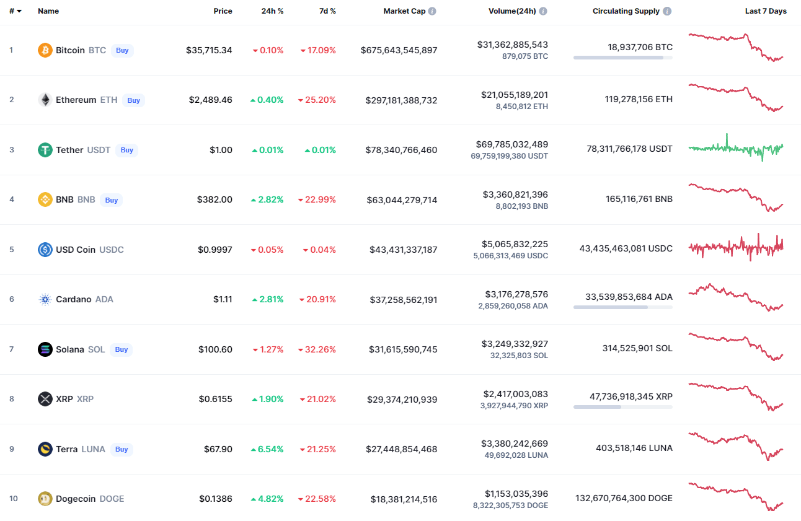Click the Bitcoin coin logo icon
The width and height of the screenshot is (801, 521).
tap(45, 50)
